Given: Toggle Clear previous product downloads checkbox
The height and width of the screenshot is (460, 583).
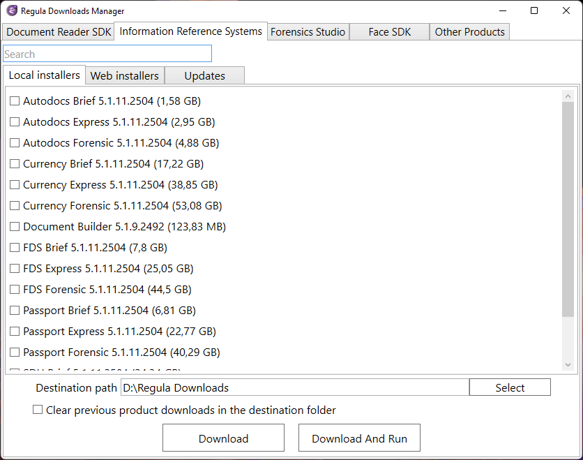Looking at the screenshot, I should (38, 410).
